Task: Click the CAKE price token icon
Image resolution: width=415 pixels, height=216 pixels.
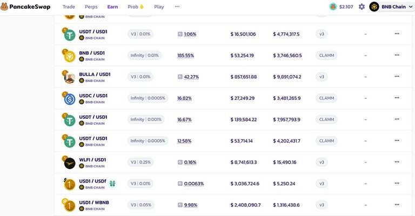Action: click(x=333, y=7)
